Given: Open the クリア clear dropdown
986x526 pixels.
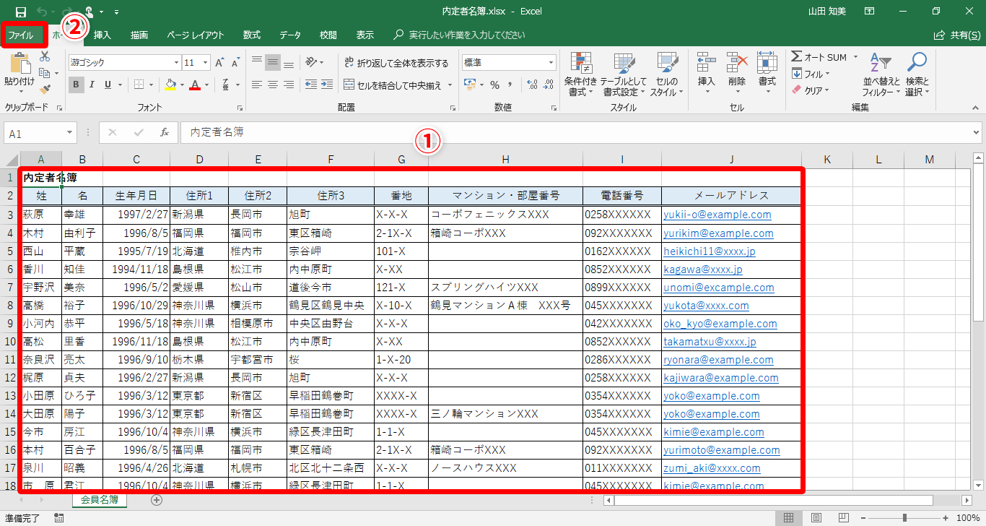Looking at the screenshot, I should pos(811,90).
